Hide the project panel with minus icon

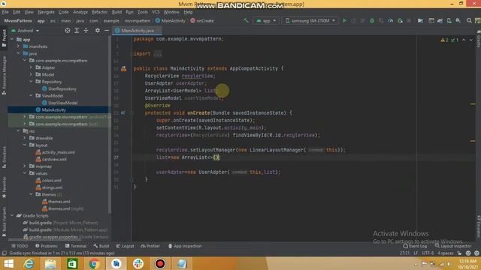107,31
